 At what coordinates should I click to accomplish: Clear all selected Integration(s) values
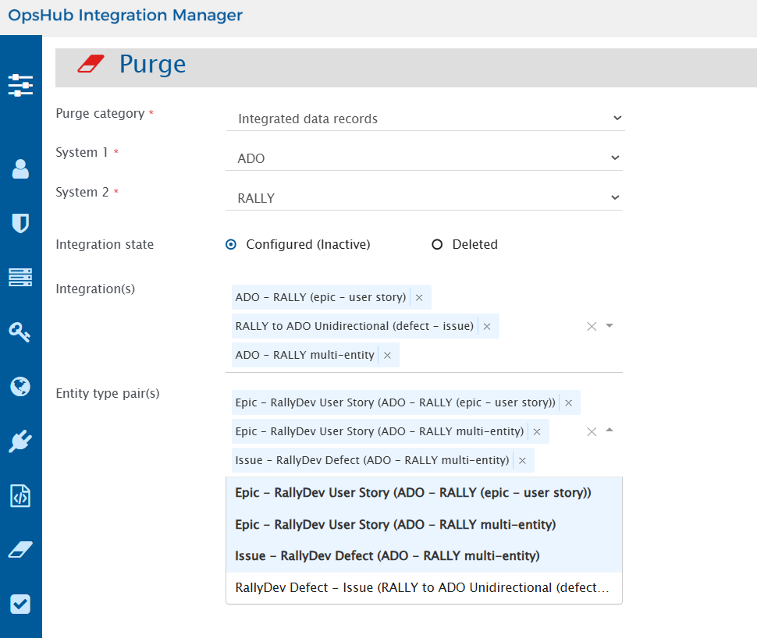(x=592, y=326)
